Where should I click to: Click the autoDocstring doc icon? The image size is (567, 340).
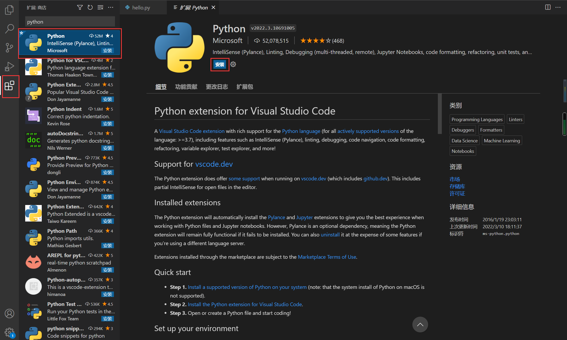(33, 140)
